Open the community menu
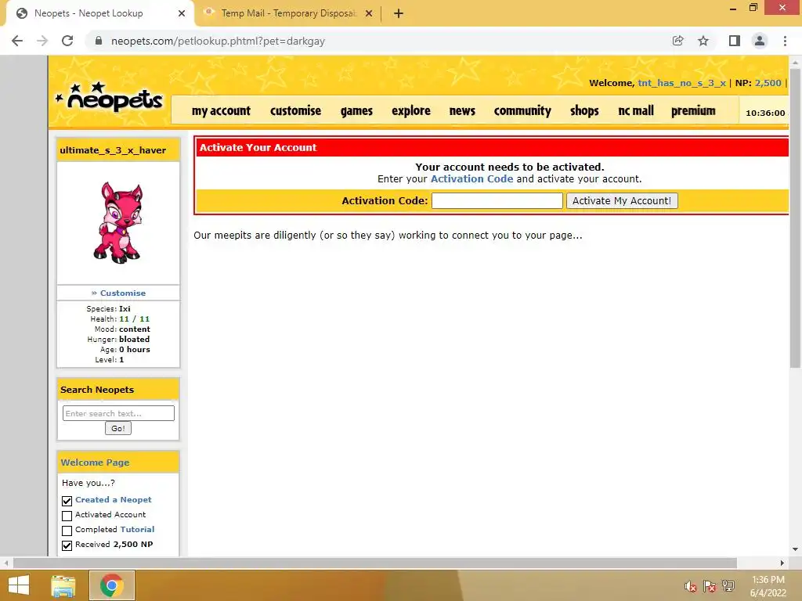Viewport: 802px width, 601px height. 522,110
